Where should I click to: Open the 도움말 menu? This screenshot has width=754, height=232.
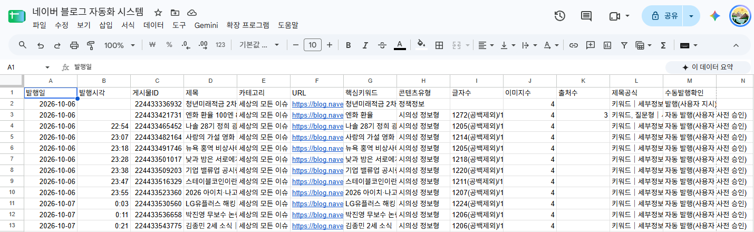288,25
